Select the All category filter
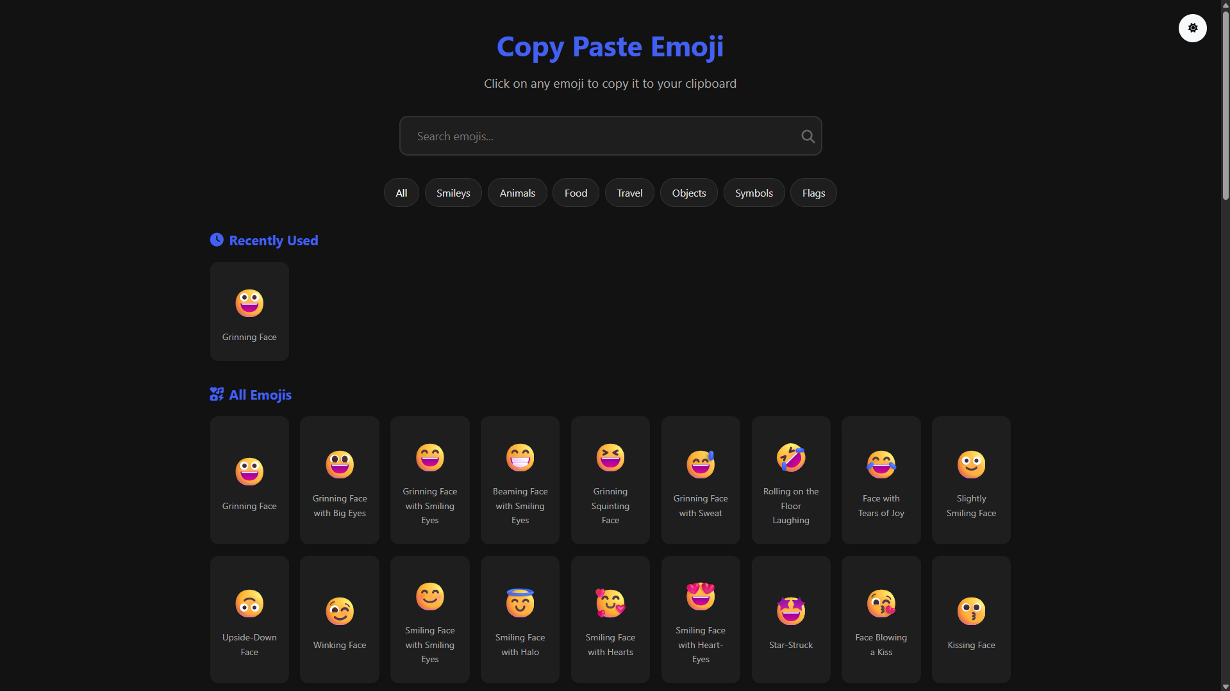Screen dimensions: 1230x691 [401, 193]
